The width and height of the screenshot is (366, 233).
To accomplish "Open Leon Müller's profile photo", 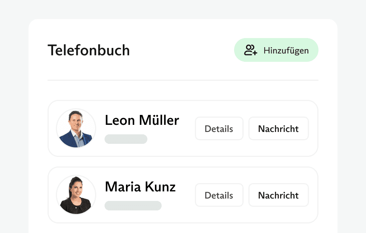I will (76, 128).
